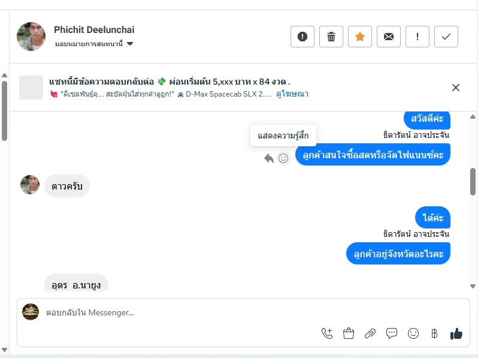This screenshot has width=478, height=358.
Task: Send a thumbs up like
Action: (x=456, y=333)
